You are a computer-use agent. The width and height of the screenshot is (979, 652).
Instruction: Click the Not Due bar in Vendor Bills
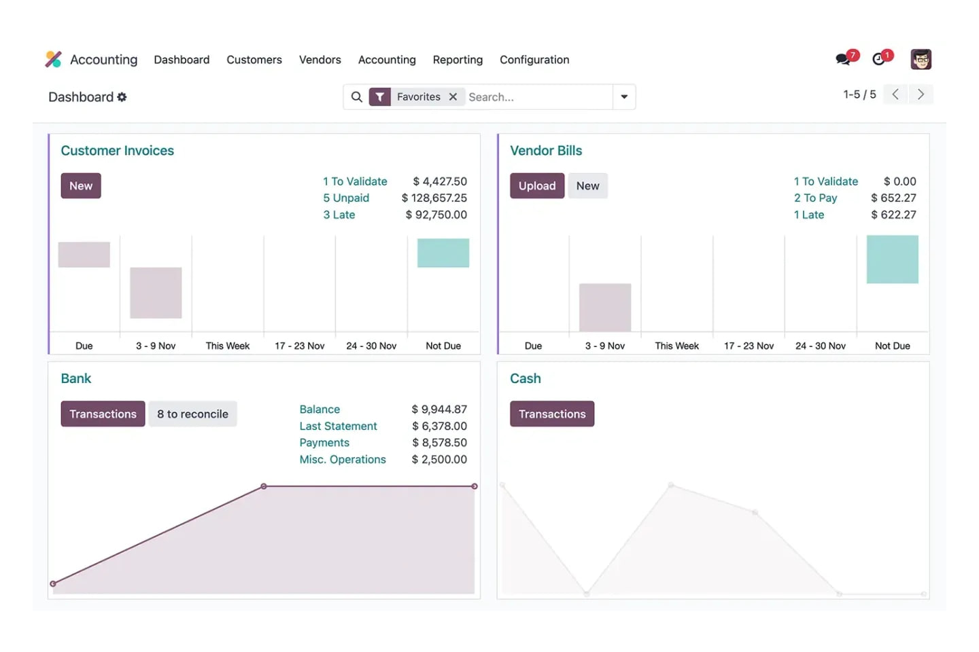(892, 259)
